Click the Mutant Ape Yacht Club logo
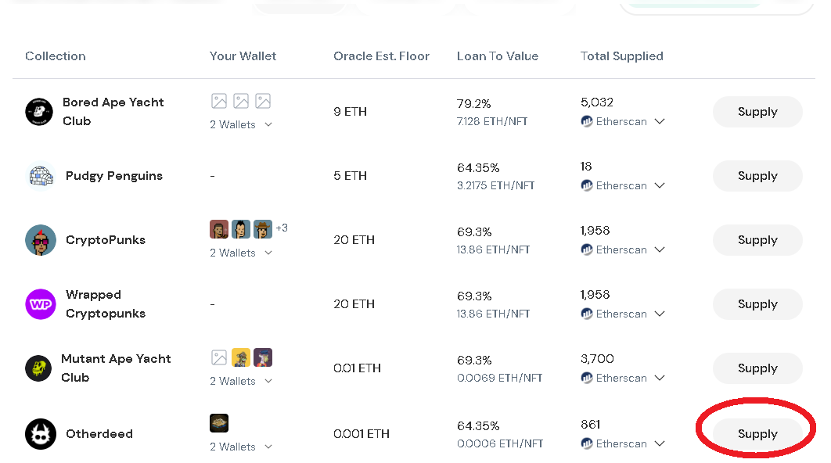This screenshot has width=831, height=463. pyautogui.click(x=38, y=368)
